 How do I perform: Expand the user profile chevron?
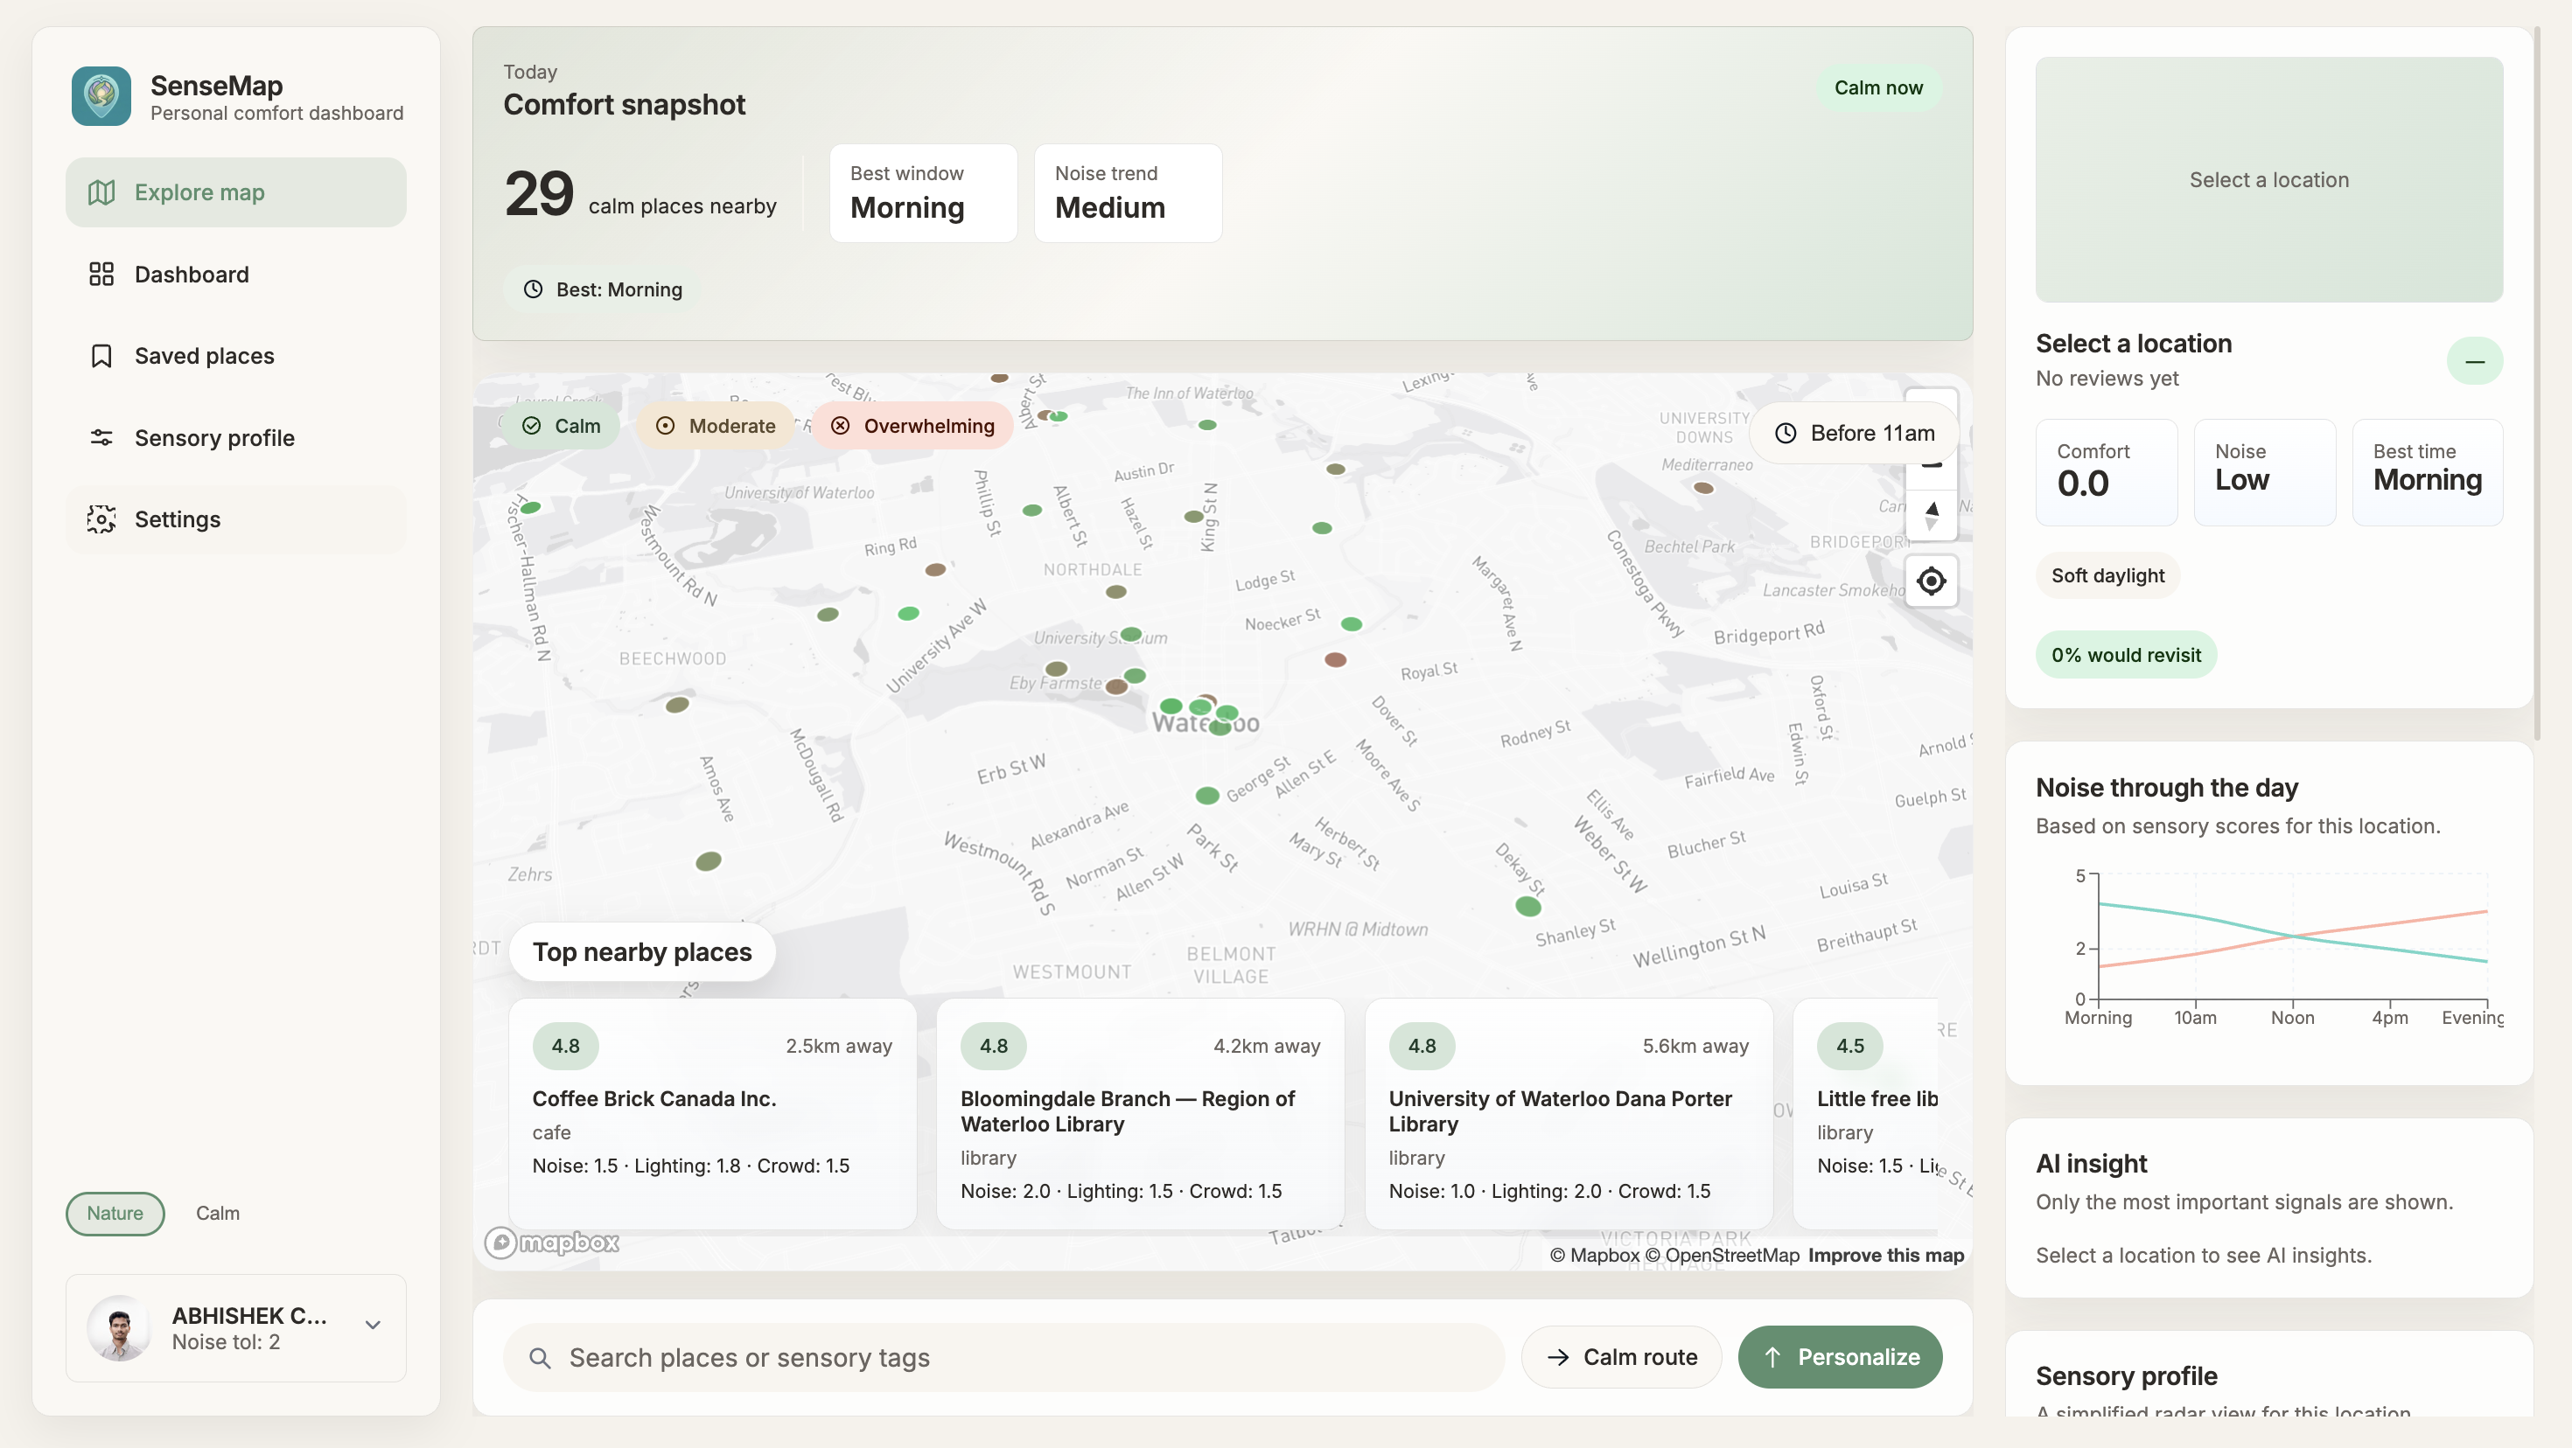(373, 1326)
